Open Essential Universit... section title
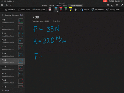Screen dimensions: 124x93 pos(12,15)
